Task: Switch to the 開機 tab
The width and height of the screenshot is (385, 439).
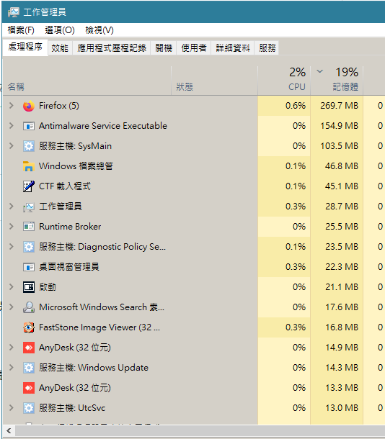Action: pyautogui.click(x=164, y=48)
